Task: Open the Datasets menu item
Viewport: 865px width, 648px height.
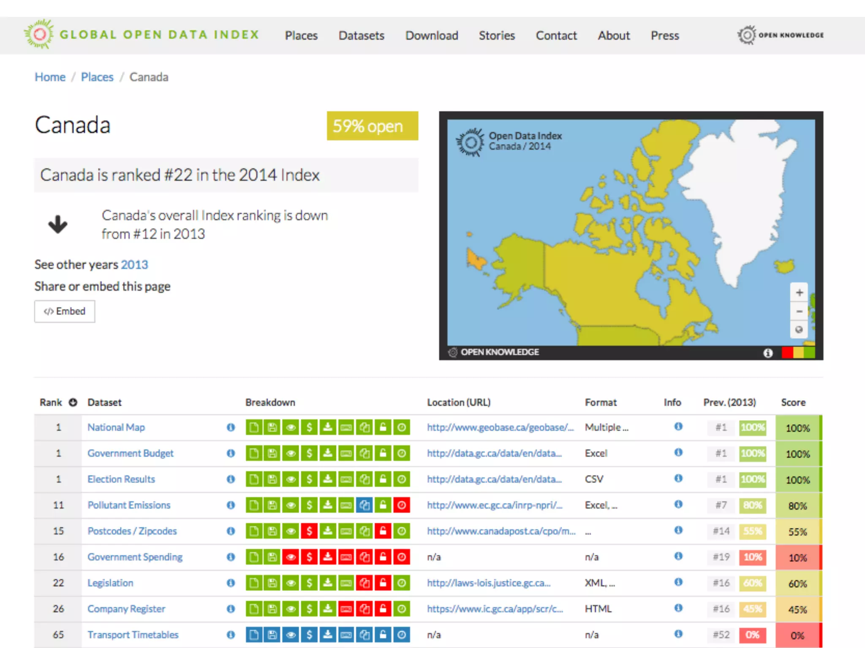Action: coord(361,35)
